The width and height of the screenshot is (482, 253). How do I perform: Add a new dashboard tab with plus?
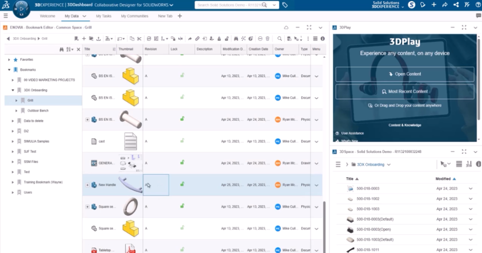coord(180,16)
